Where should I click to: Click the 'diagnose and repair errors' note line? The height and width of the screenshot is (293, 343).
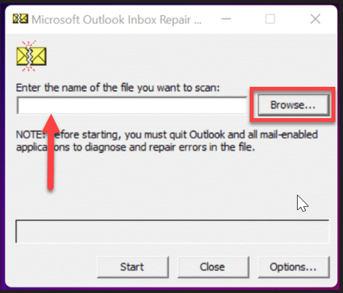pos(135,147)
